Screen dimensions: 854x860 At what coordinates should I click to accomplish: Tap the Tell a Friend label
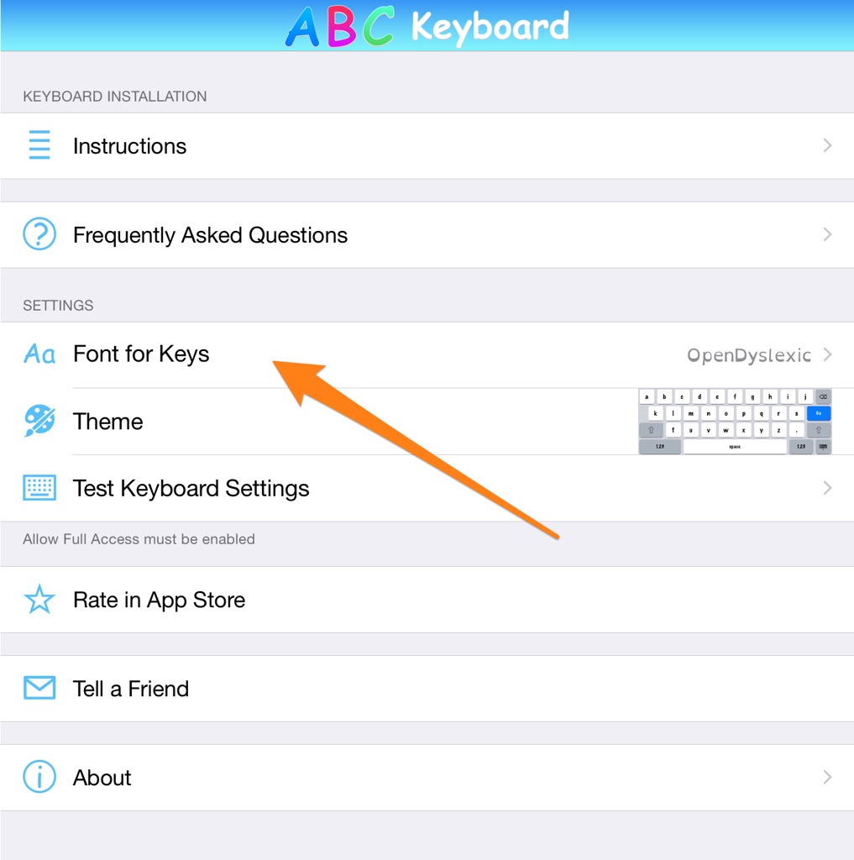[131, 690]
